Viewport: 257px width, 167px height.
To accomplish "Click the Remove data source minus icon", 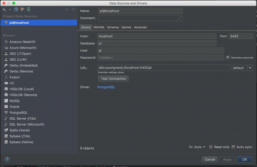I will tap(10, 10).
